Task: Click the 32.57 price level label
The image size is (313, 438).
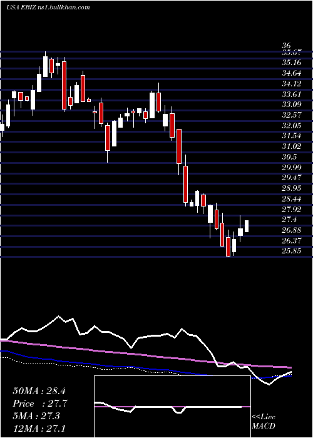Action: click(x=292, y=115)
